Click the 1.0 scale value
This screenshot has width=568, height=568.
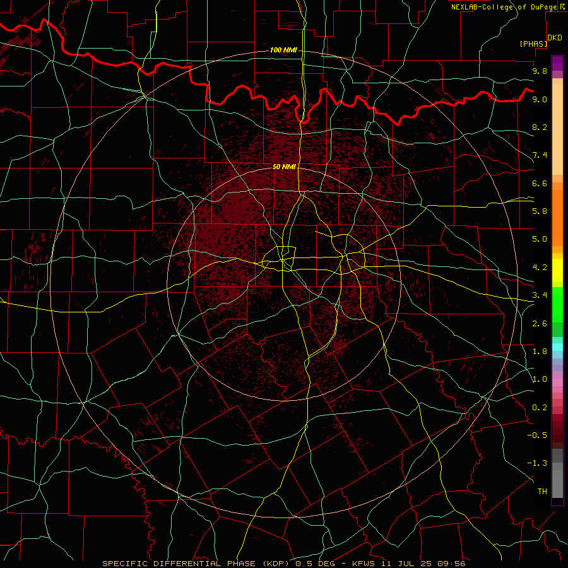click(540, 379)
